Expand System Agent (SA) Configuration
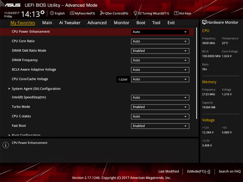The image size is (243, 182). 36,89
